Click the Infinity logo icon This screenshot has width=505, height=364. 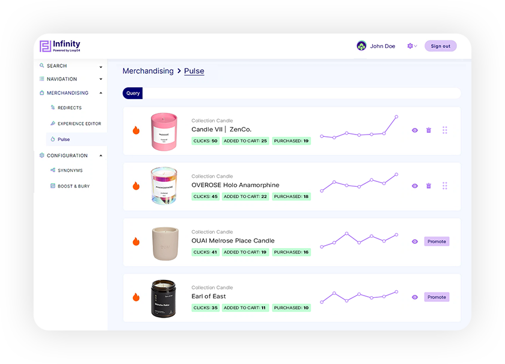pos(45,46)
